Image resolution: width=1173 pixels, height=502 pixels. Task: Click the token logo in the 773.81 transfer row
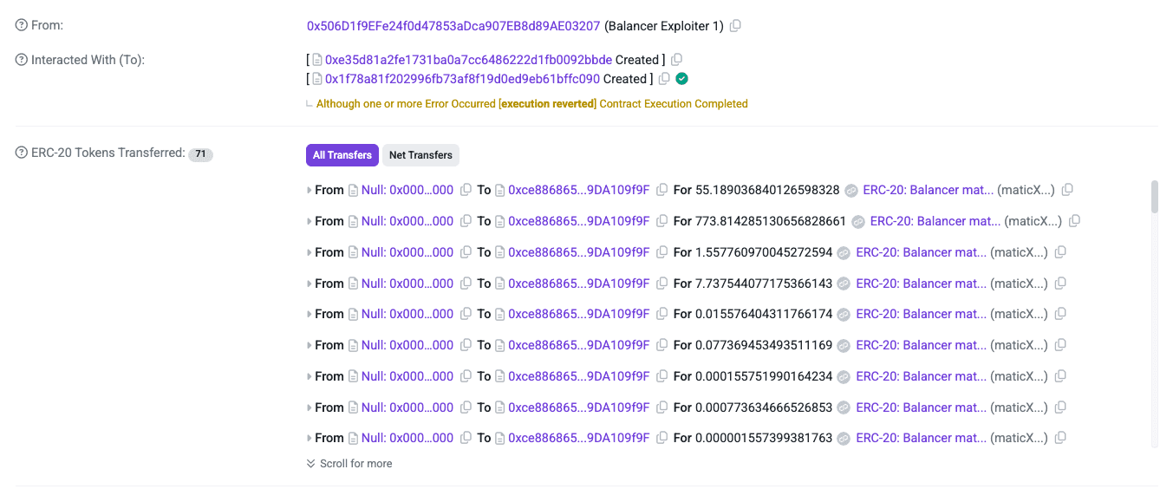pyautogui.click(x=857, y=220)
